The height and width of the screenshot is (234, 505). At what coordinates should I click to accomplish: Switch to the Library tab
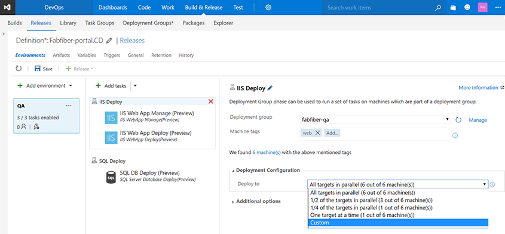pyautogui.click(x=68, y=23)
